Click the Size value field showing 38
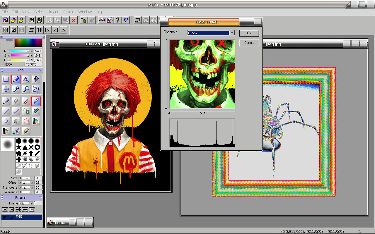 38,178
